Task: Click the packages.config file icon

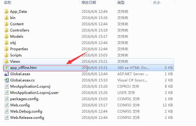Action: (7, 99)
